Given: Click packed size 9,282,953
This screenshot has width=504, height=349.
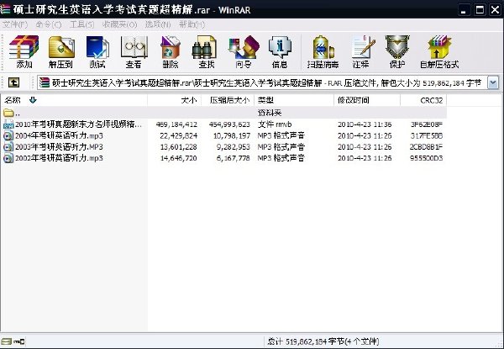Looking at the screenshot, I should click(234, 147).
